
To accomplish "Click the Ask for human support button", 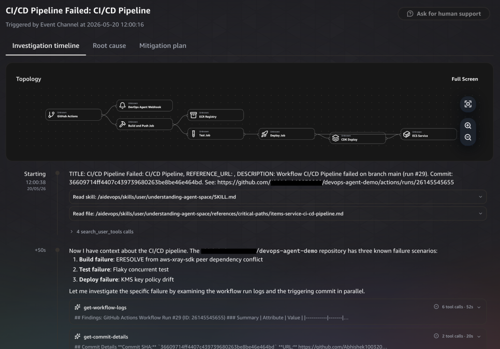I will click(x=443, y=14).
